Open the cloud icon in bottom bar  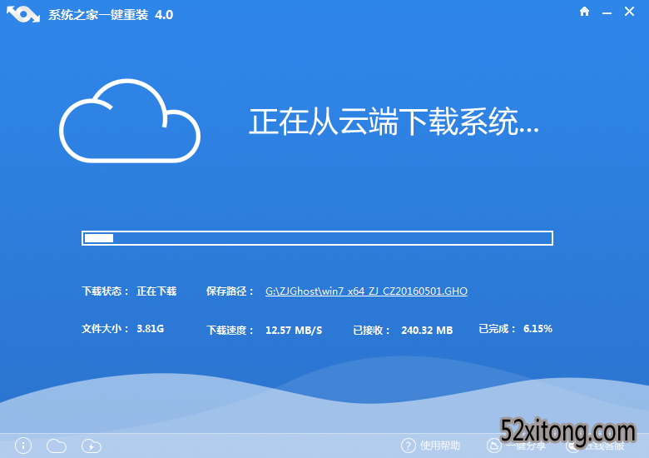(57, 446)
